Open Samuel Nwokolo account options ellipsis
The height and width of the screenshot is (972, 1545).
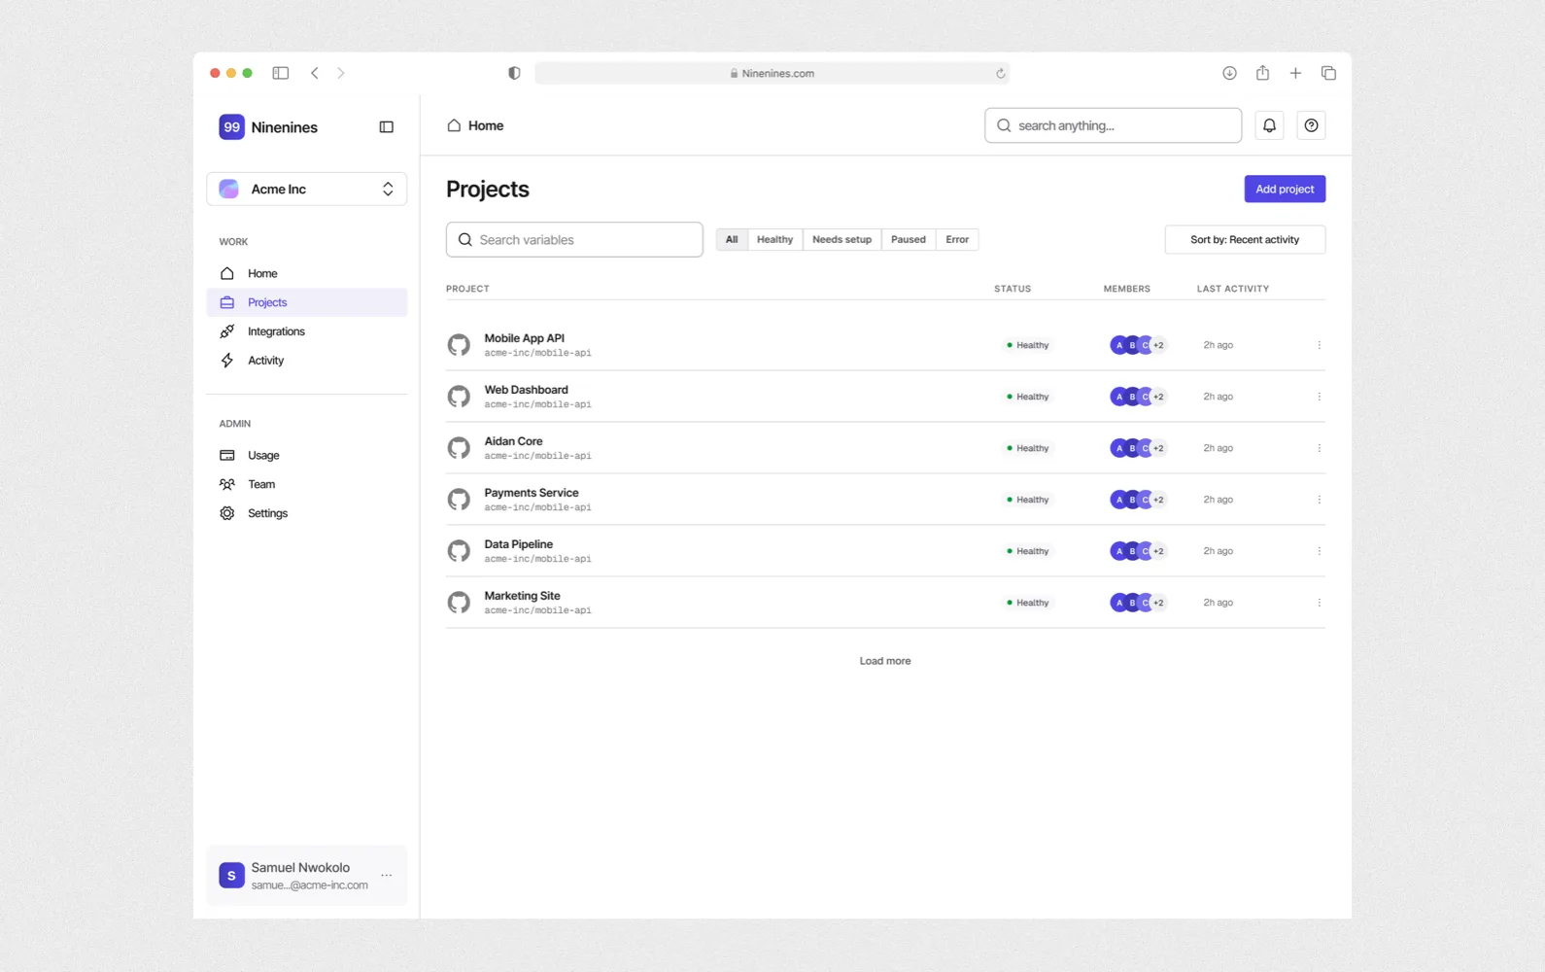[x=387, y=876]
